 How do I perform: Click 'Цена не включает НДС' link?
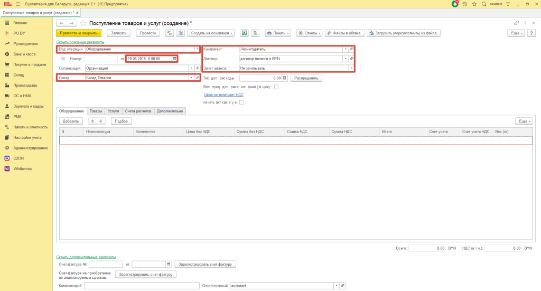[x=223, y=95]
